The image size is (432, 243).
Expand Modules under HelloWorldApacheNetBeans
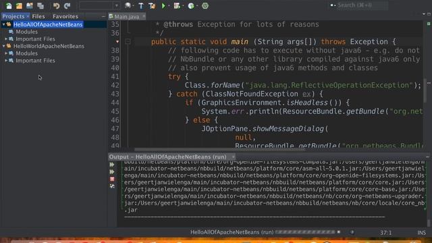point(6,53)
